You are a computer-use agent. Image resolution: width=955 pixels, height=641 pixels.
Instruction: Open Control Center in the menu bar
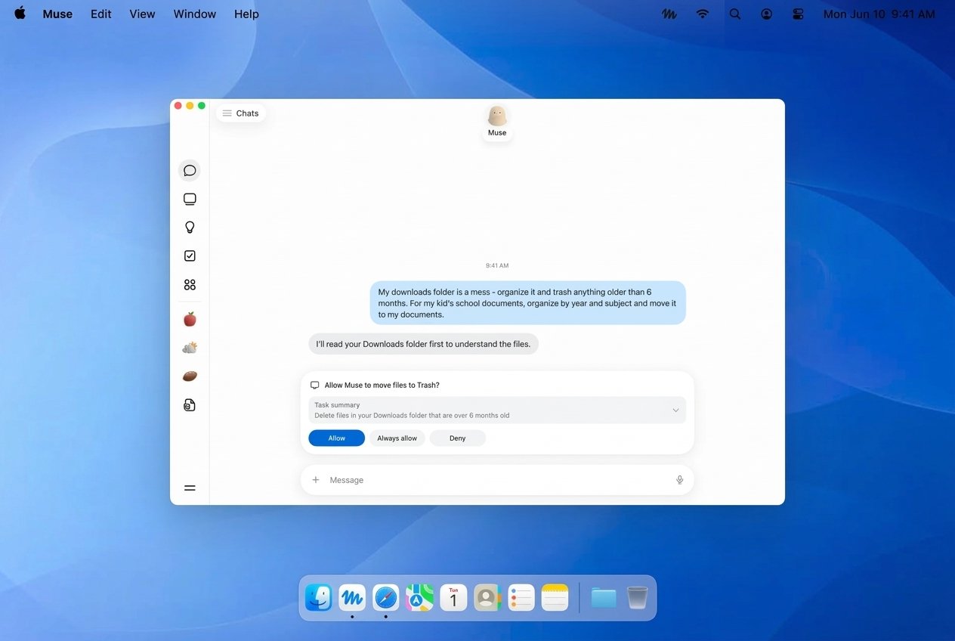(798, 14)
